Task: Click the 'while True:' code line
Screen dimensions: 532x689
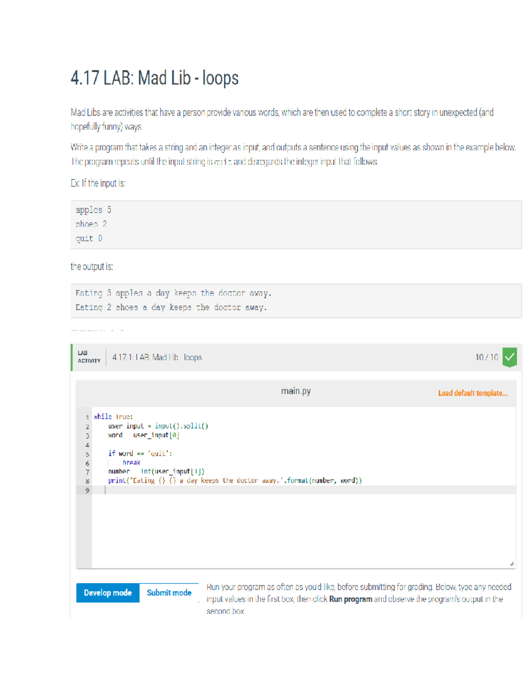Action: point(113,417)
